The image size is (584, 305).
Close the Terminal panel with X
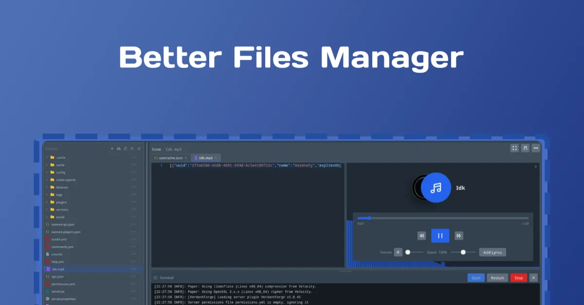[533, 278]
